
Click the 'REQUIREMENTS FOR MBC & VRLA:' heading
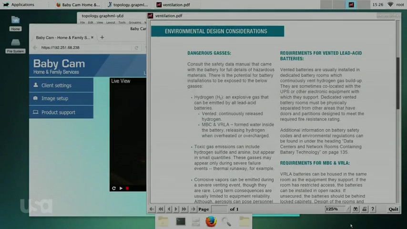pos(315,163)
